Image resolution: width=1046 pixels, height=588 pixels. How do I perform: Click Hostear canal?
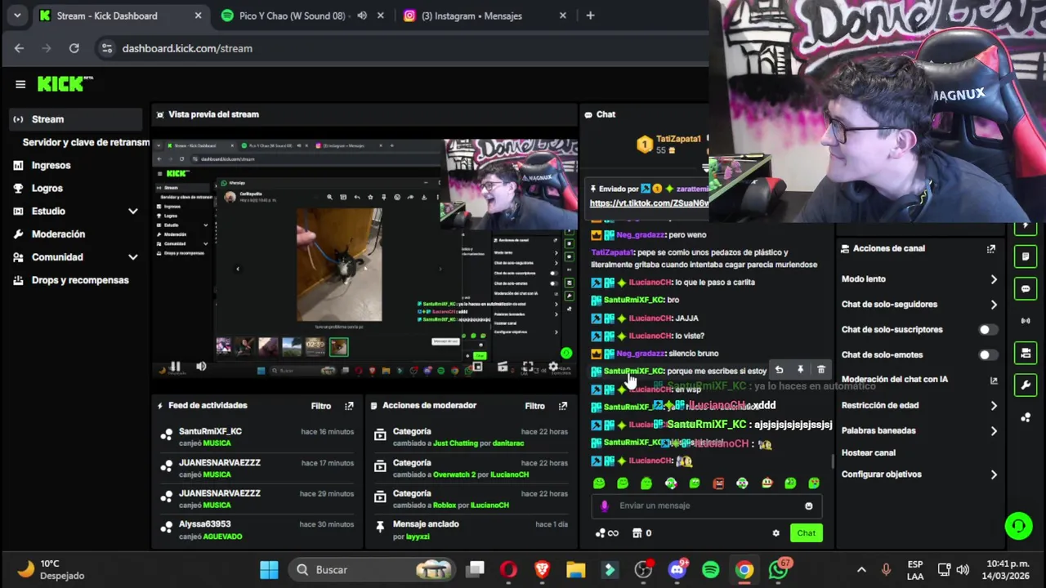pos(869,452)
